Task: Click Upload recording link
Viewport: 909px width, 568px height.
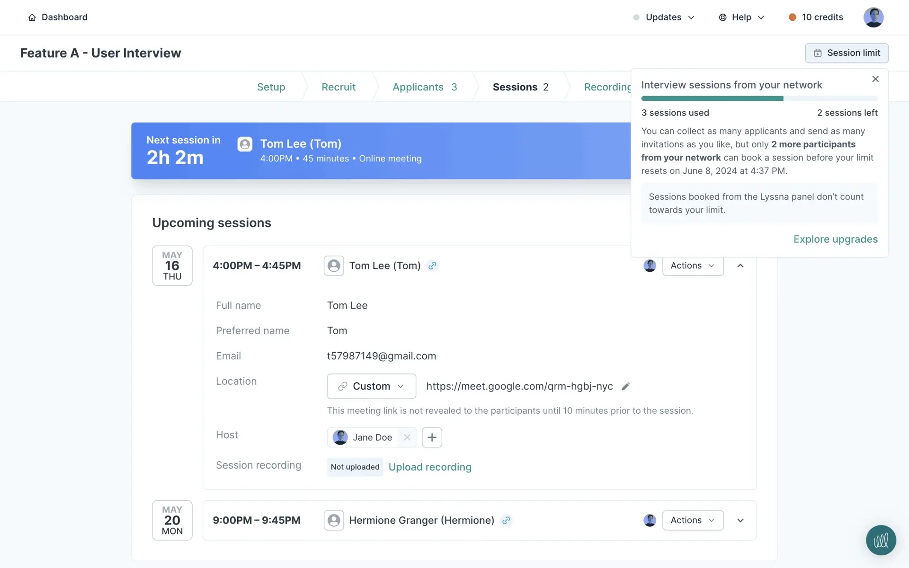Action: click(x=430, y=467)
